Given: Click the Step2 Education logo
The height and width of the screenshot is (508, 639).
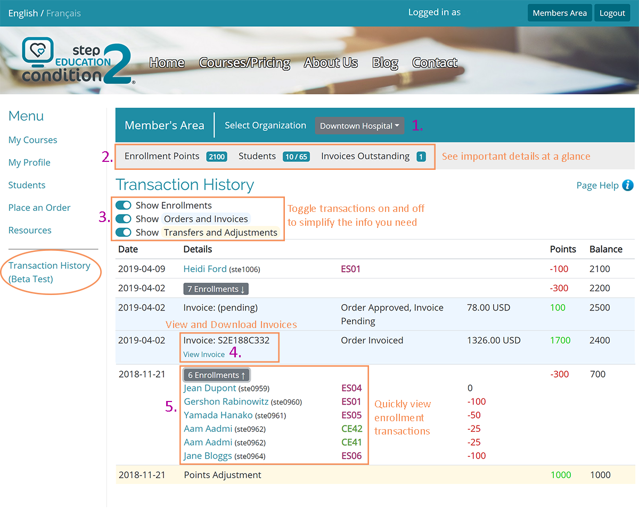Looking at the screenshot, I should [78, 61].
